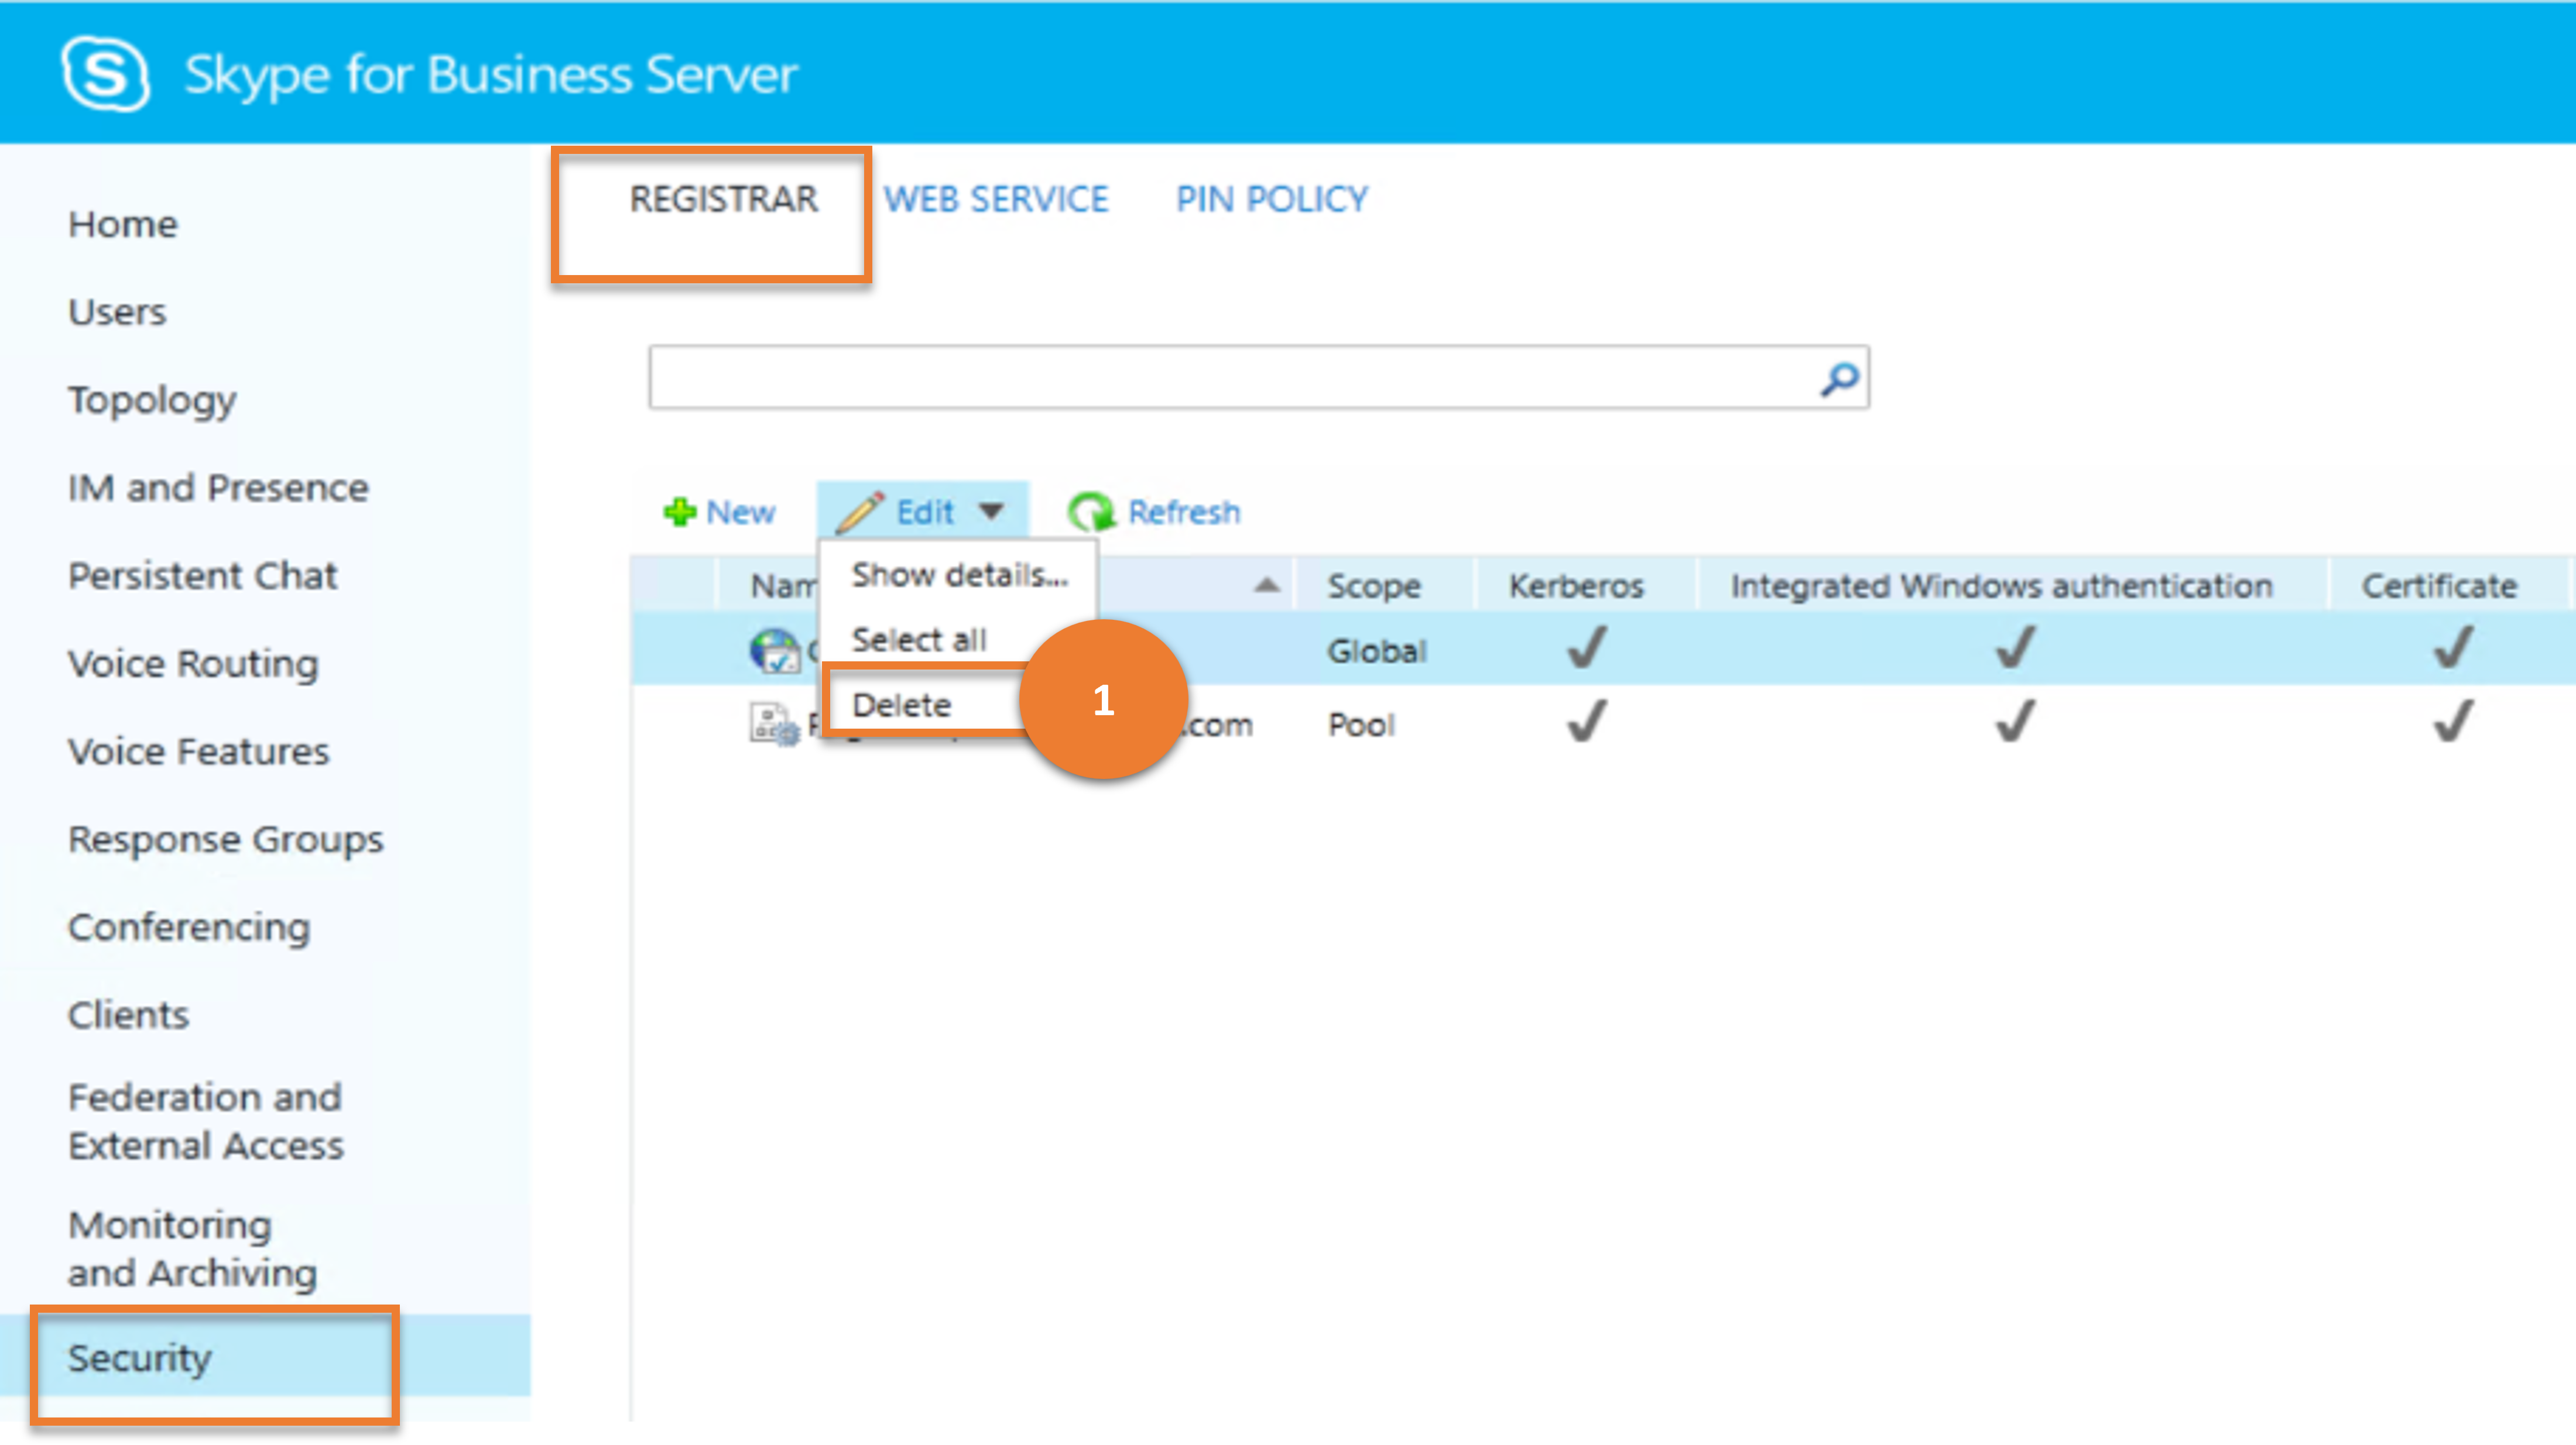Click Certificate checkmark in Global row
Screen dimensions: 2576x1445
click(x=2453, y=648)
